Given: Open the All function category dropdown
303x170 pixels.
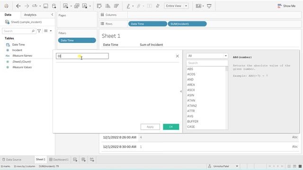Looking at the screenshot, I should 207,56.
